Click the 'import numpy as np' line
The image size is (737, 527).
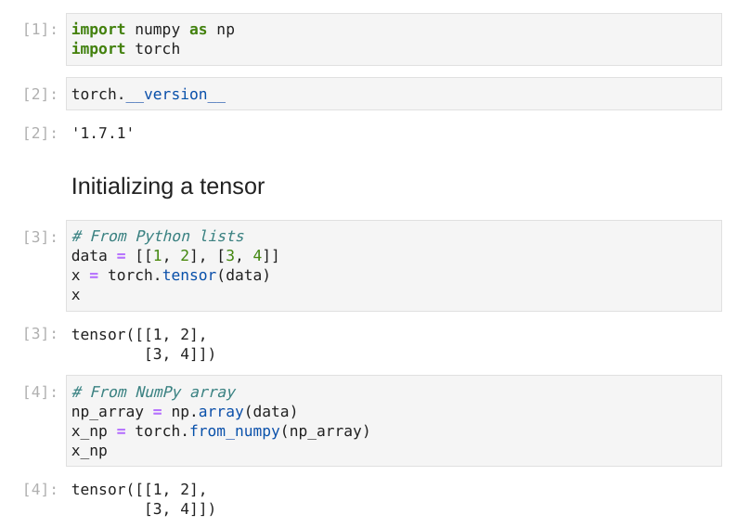(152, 29)
